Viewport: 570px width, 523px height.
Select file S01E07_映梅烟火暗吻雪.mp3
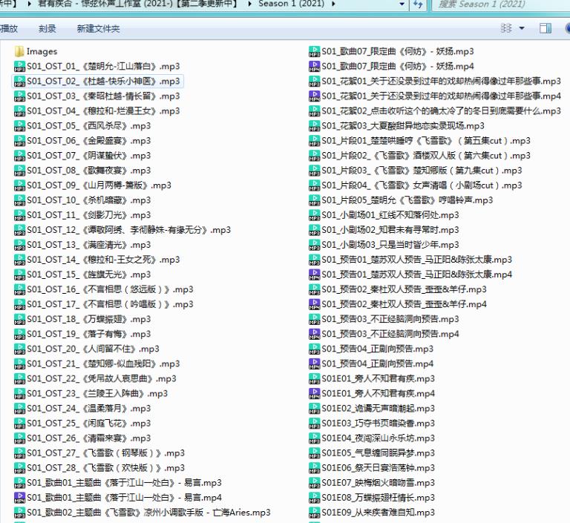pyautogui.click(x=373, y=483)
